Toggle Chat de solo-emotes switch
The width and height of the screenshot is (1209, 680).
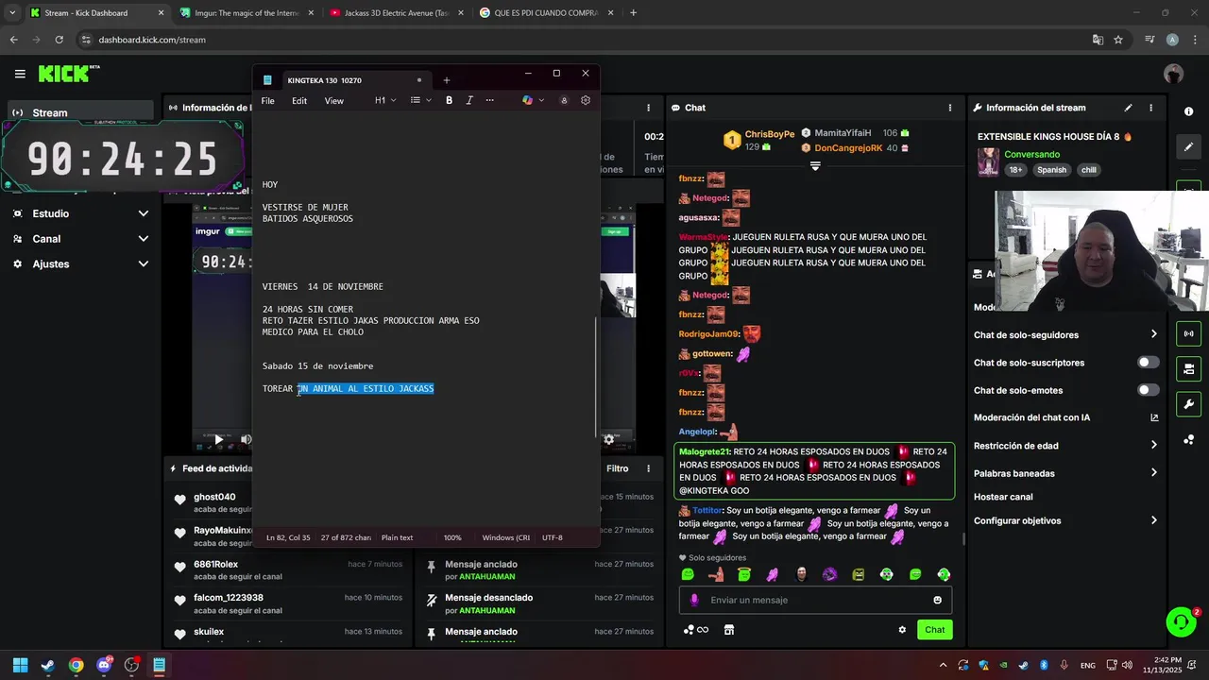click(x=1148, y=390)
